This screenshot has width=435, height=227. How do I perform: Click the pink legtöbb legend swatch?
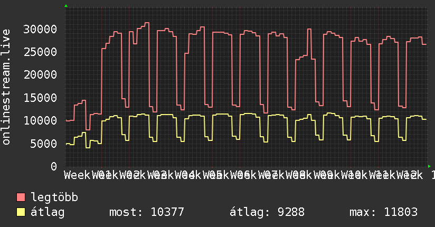point(21,197)
